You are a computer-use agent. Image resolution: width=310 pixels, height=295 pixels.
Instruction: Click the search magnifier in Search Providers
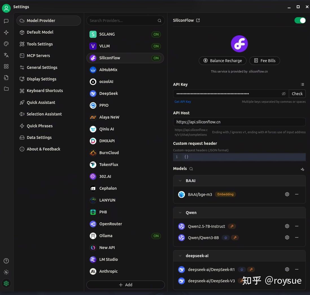pos(159,21)
